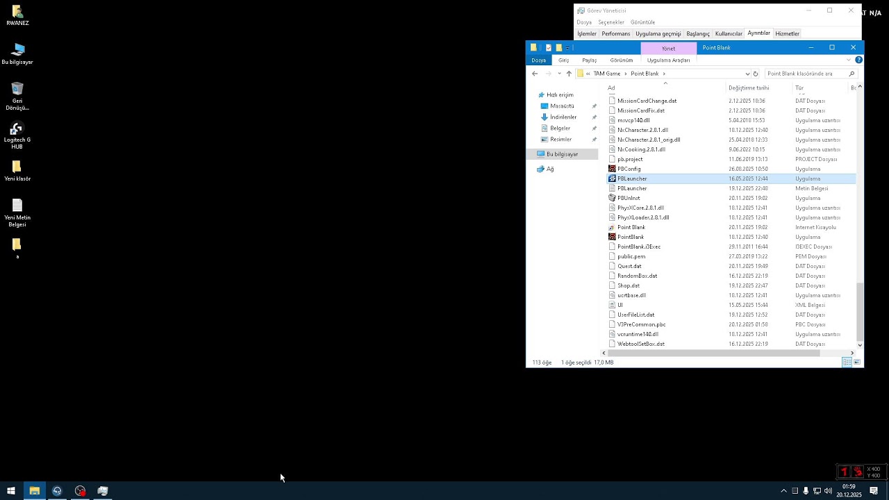Click TAM Game in the address breadcrumb
Viewport: 889px width, 500px height.
point(607,74)
